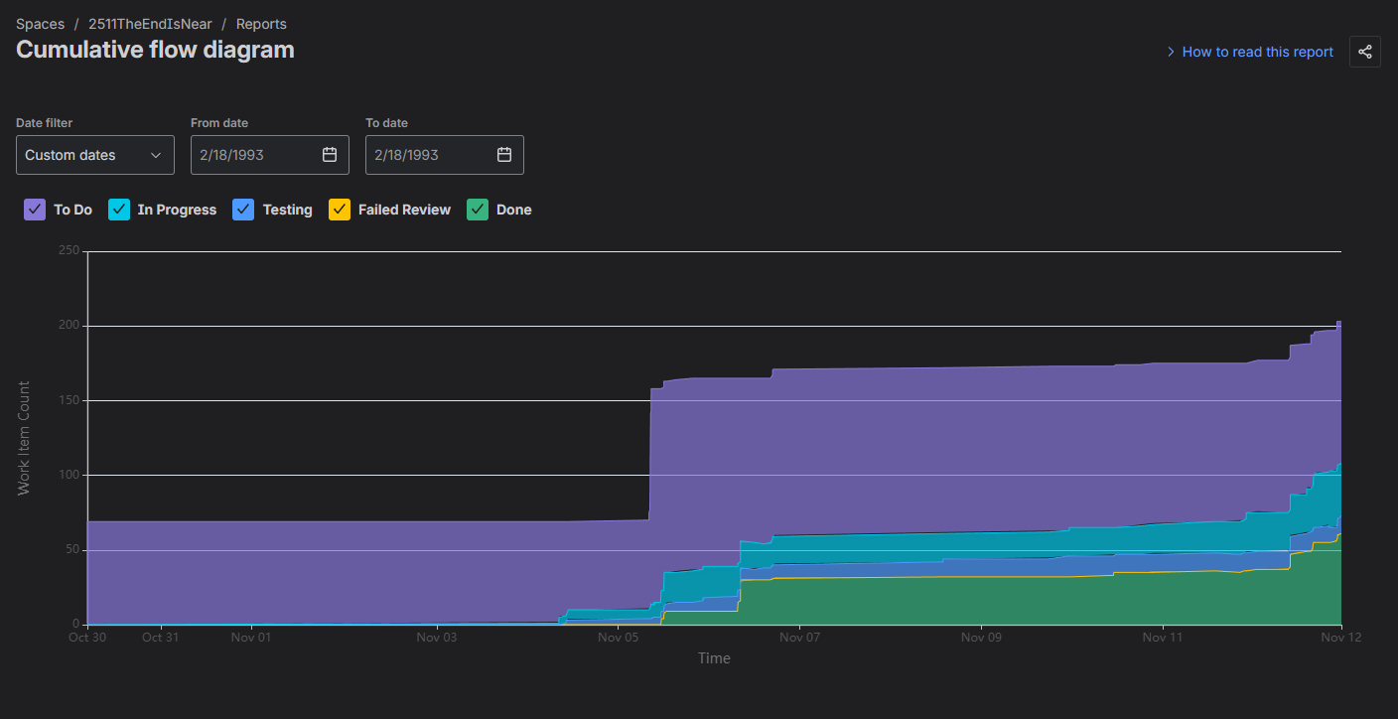Click the Nov 11 axis label
Viewport: 1398px width, 719px height.
[1162, 638]
